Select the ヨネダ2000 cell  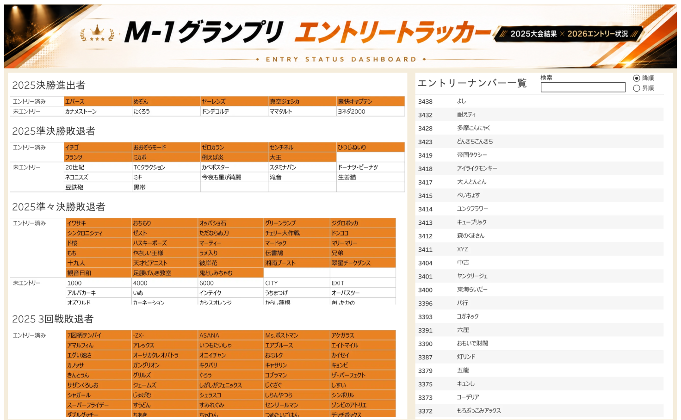[x=371, y=111]
